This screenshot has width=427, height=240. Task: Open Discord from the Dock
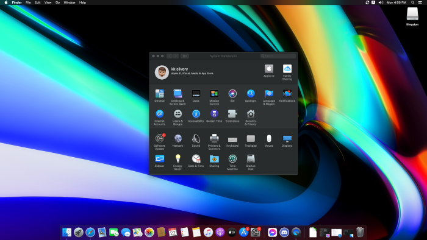tap(284, 232)
